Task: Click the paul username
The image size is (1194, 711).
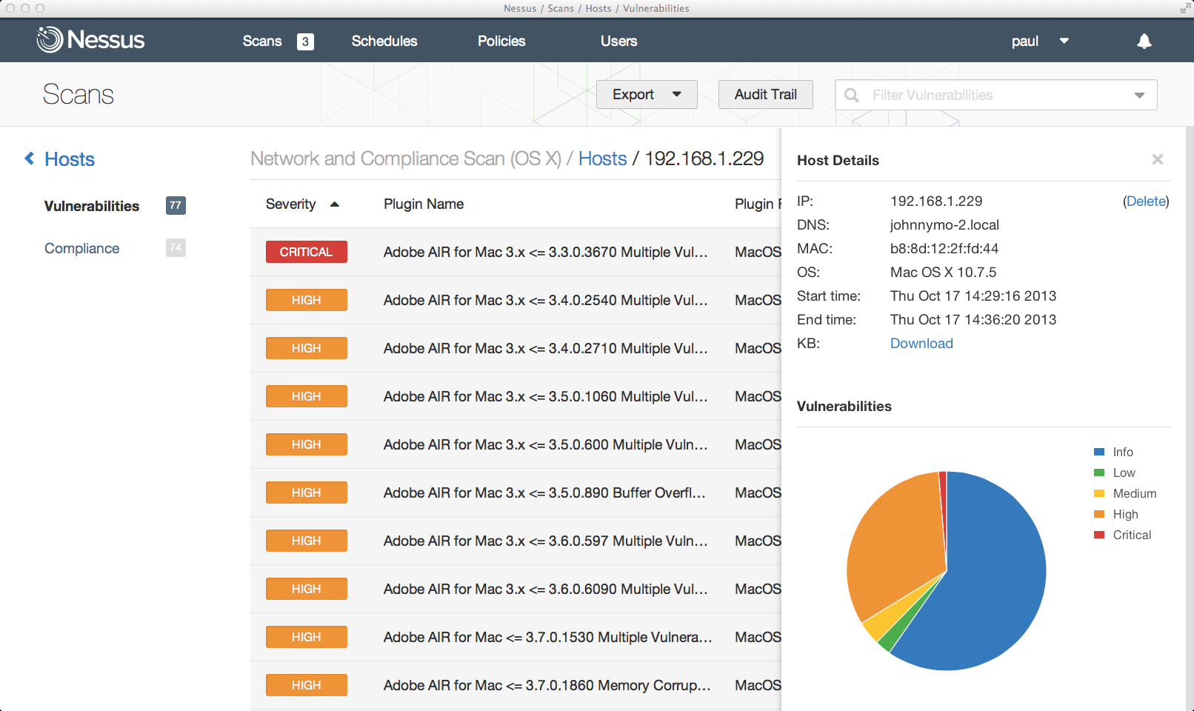Action: pyautogui.click(x=1025, y=41)
